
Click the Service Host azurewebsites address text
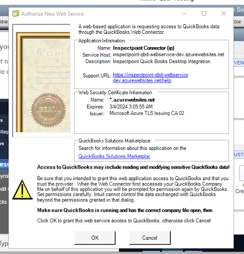pos(168,55)
